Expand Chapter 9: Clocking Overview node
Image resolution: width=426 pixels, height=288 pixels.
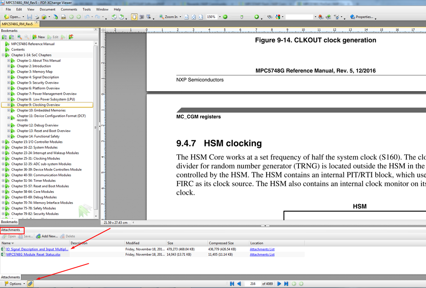[9, 105]
